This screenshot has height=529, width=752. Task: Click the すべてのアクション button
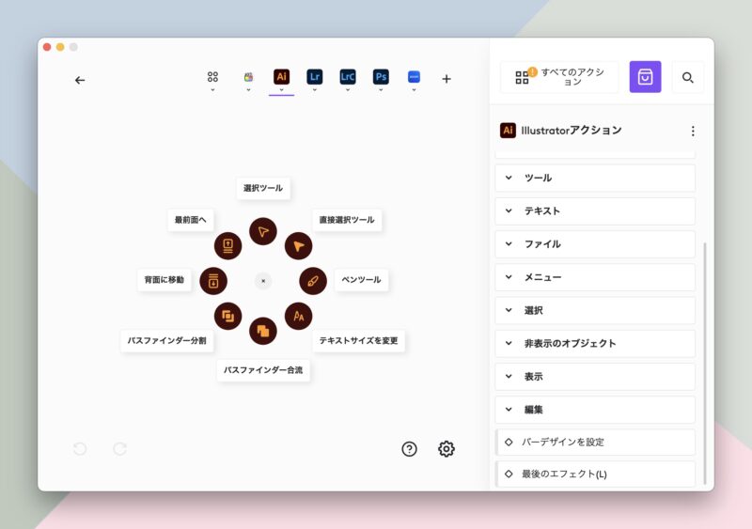point(559,77)
